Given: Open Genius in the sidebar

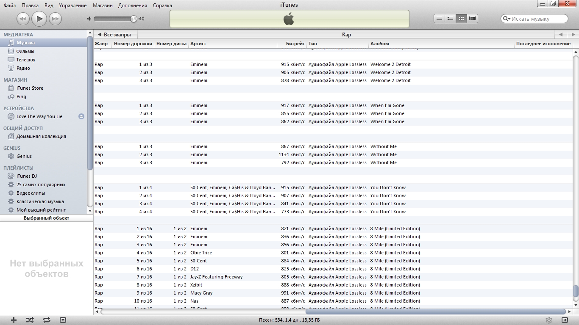Looking at the screenshot, I should [44, 156].
